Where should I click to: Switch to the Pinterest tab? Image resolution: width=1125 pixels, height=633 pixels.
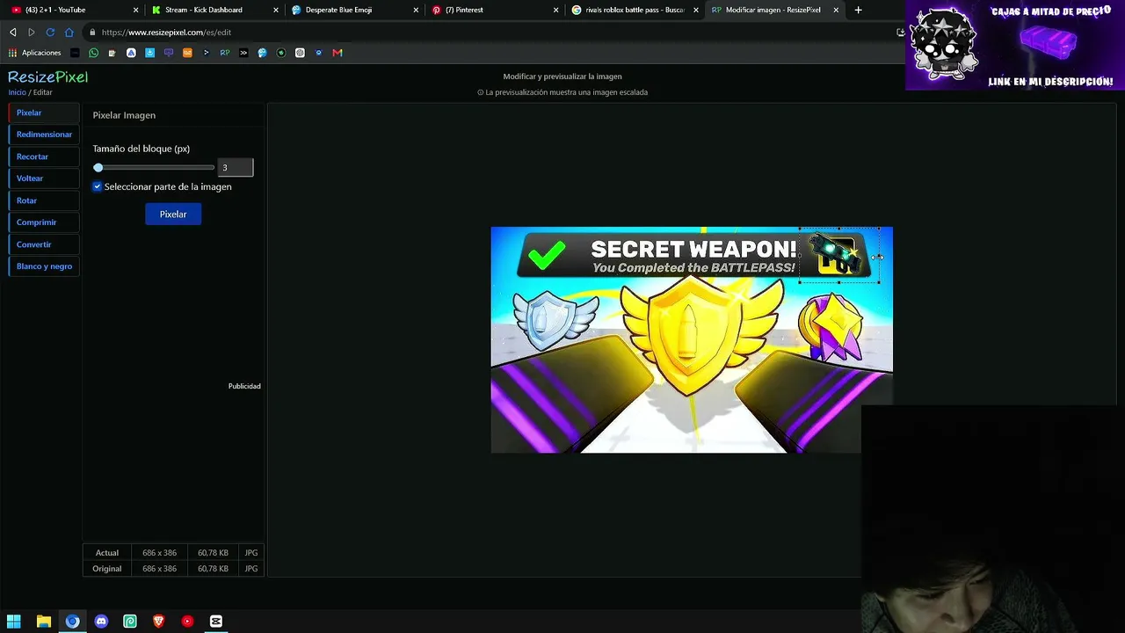492,10
